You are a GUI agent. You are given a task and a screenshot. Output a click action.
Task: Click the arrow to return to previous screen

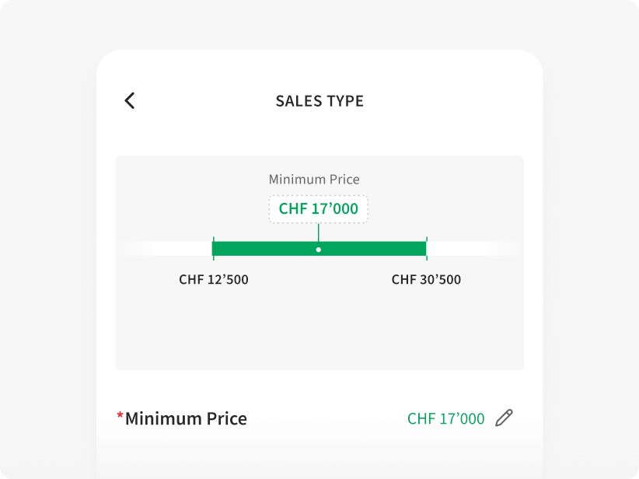[x=129, y=101]
